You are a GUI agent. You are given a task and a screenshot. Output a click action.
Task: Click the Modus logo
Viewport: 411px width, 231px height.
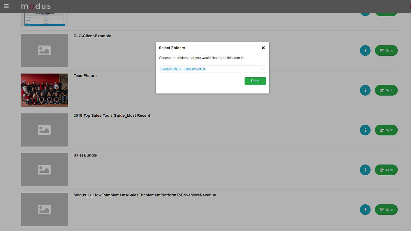(36, 6)
